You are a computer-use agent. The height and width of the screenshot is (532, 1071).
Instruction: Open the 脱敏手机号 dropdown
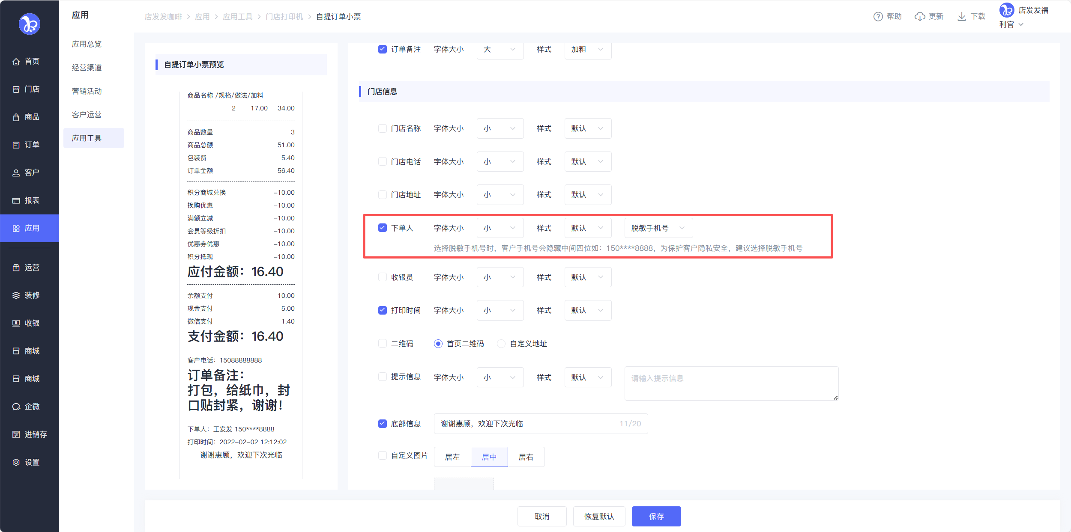[x=658, y=228]
